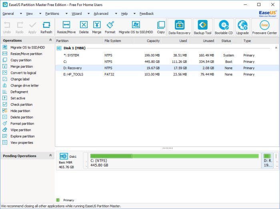Create a Bootable CD

click(224, 27)
